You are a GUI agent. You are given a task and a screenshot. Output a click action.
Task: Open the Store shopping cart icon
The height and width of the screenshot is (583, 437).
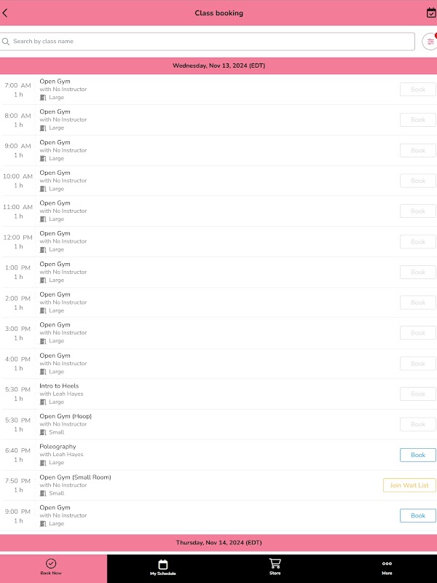[275, 563]
